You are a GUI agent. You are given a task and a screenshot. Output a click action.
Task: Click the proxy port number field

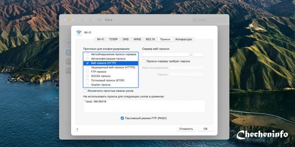point(198,55)
